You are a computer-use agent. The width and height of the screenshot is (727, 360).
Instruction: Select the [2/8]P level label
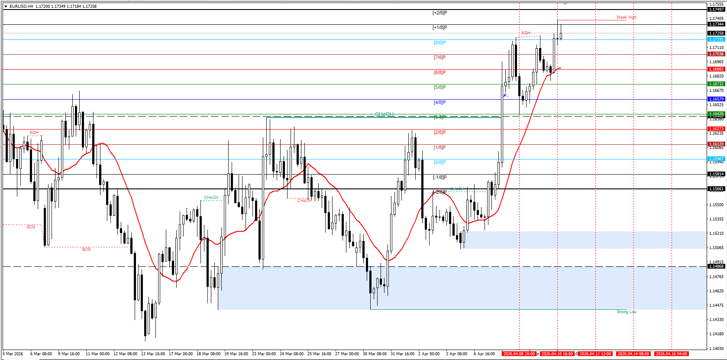439,132
